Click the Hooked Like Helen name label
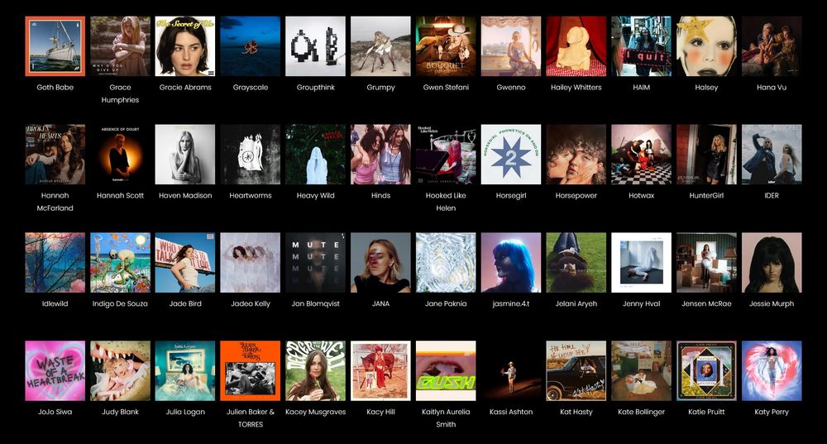 coord(446,202)
